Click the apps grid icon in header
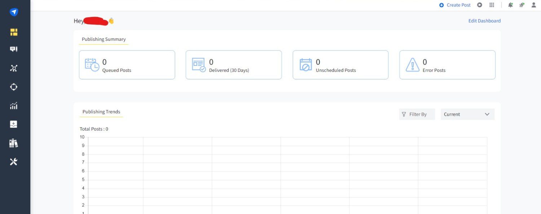Screen dimensions: 541x214 click(492, 5)
